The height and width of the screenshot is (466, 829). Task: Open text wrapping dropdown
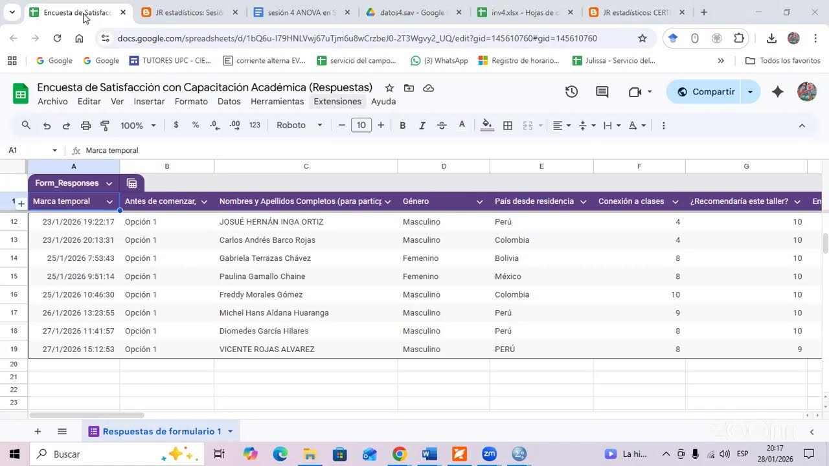611,126
